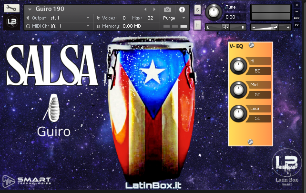Viewport: 306px width, 193px height.
Task: Click the Voices note icon
Action: [x=98, y=18]
